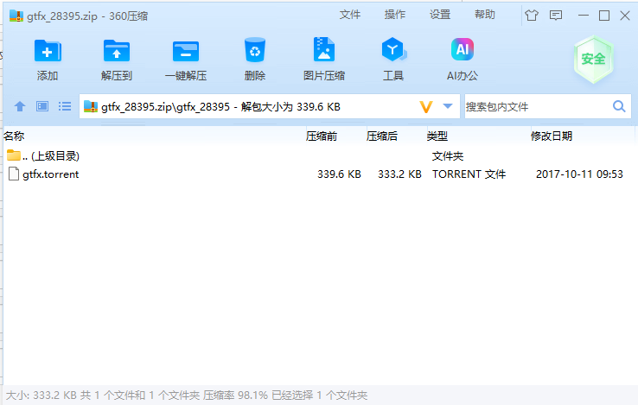Click the status bar summary text
The height and width of the screenshot is (405, 638).
coord(187,396)
